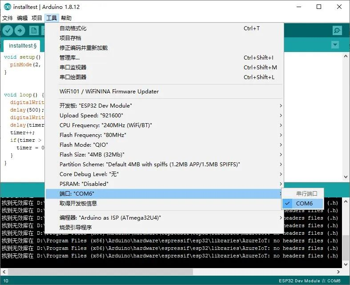Click 烧录引导程序 menu entry
Viewport: 350px width, 285px height.
click(164, 227)
